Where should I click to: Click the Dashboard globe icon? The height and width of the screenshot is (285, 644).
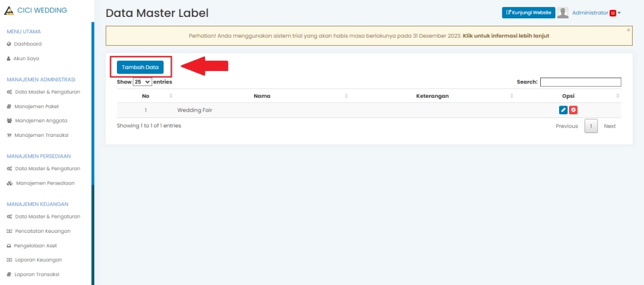9,44
